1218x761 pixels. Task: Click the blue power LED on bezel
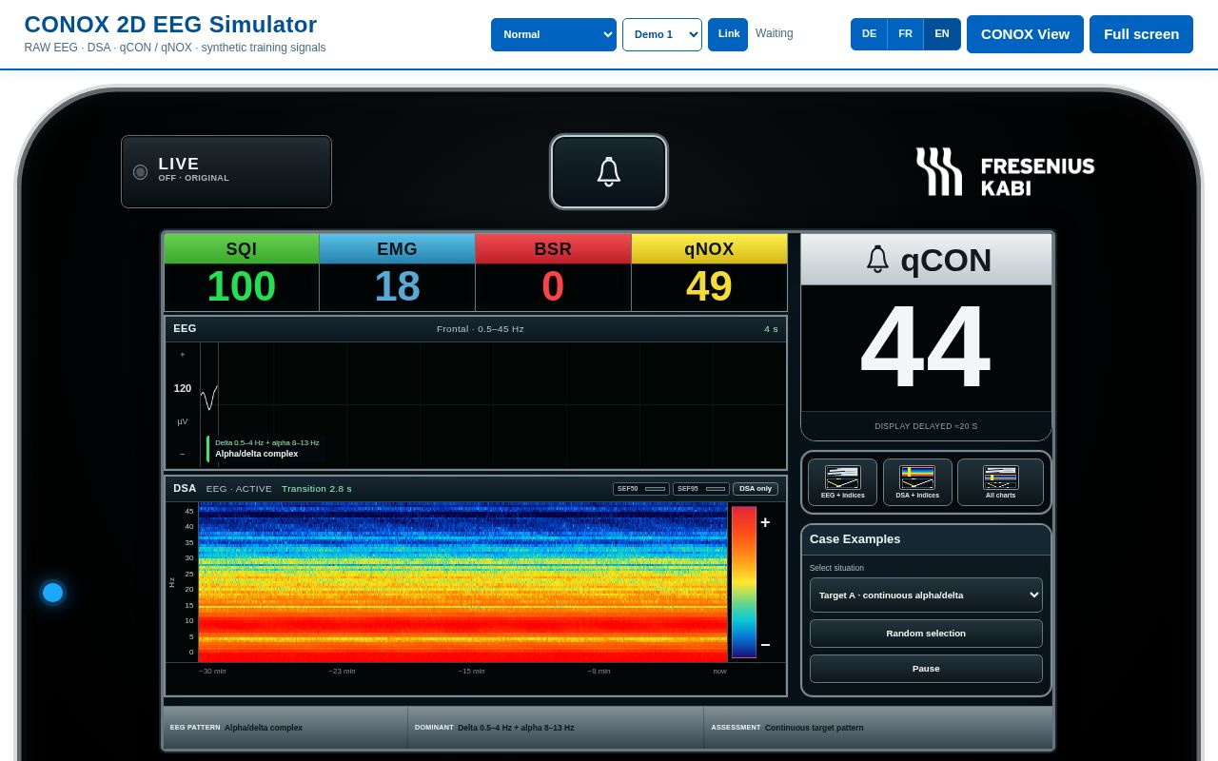pos(52,593)
